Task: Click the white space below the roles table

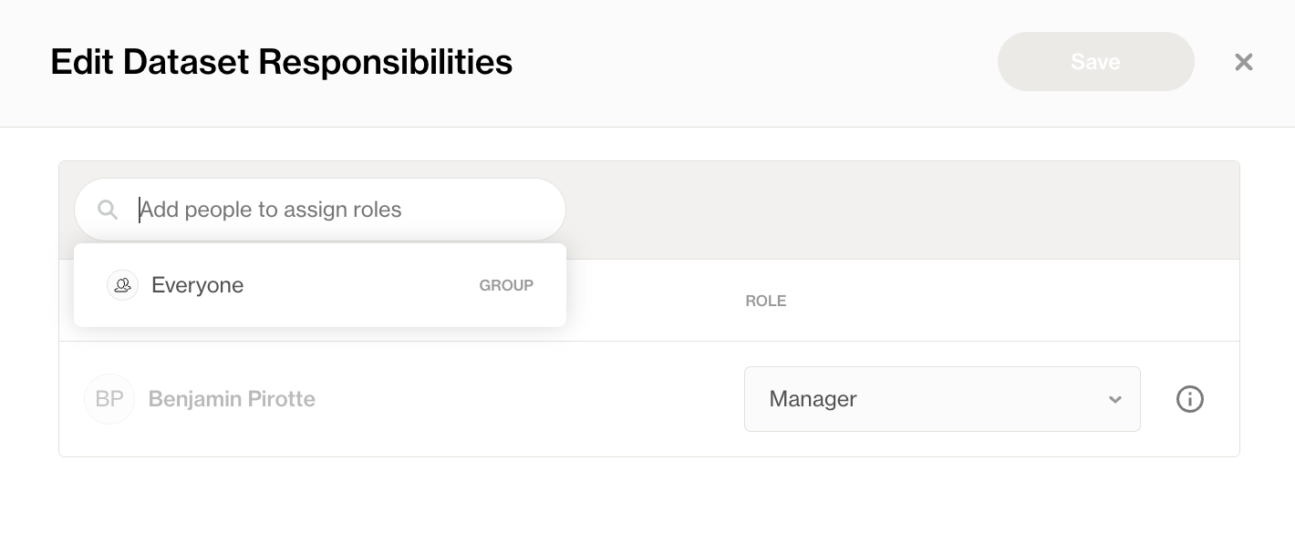Action: tap(647, 500)
